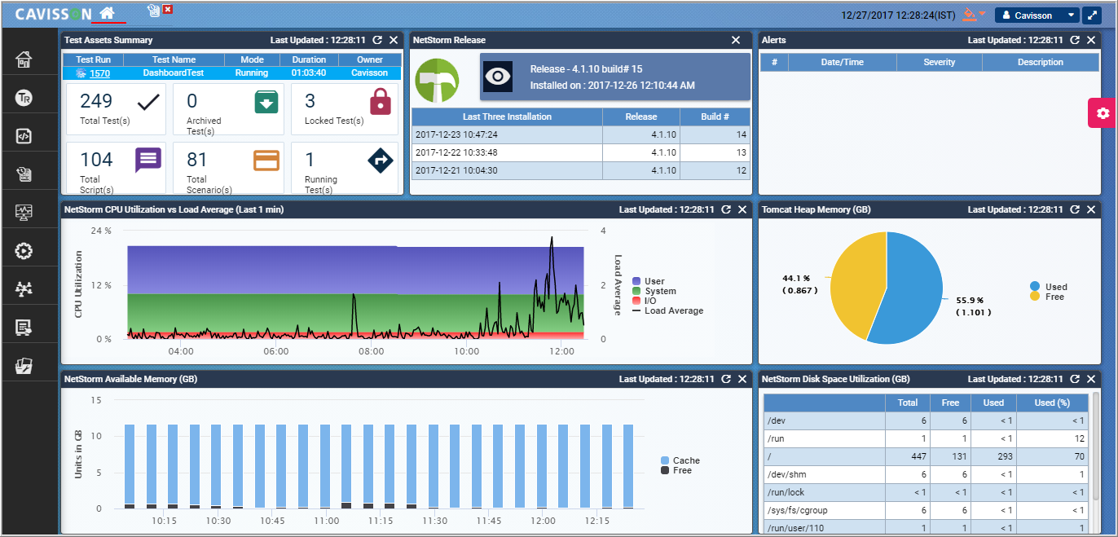Open the user topology sidebar icon
1118x537 pixels.
tap(24, 289)
